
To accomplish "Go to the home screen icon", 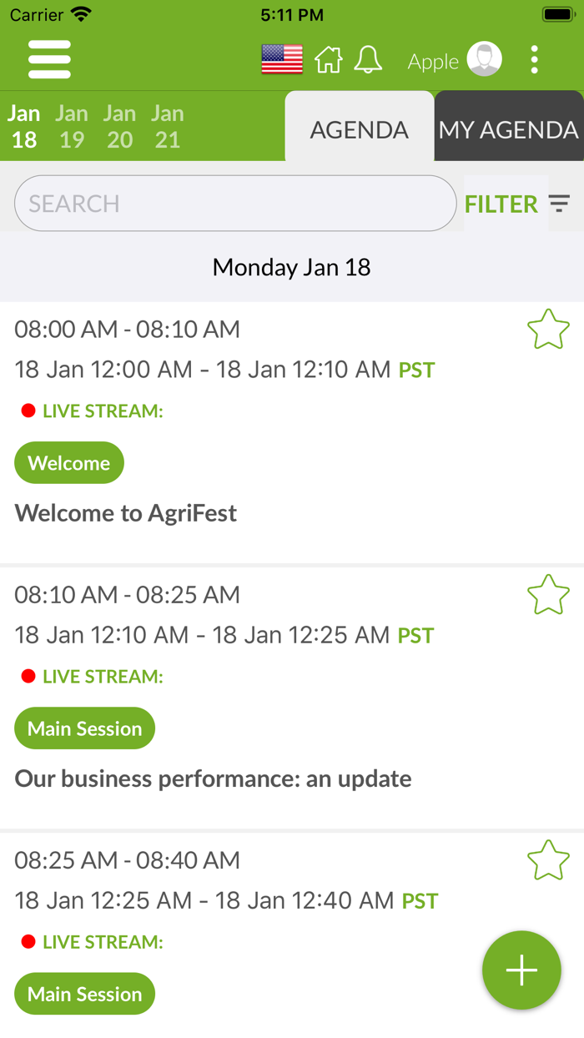I will pyautogui.click(x=328, y=60).
